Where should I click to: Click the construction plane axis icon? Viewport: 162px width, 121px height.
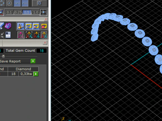(1, 12)
